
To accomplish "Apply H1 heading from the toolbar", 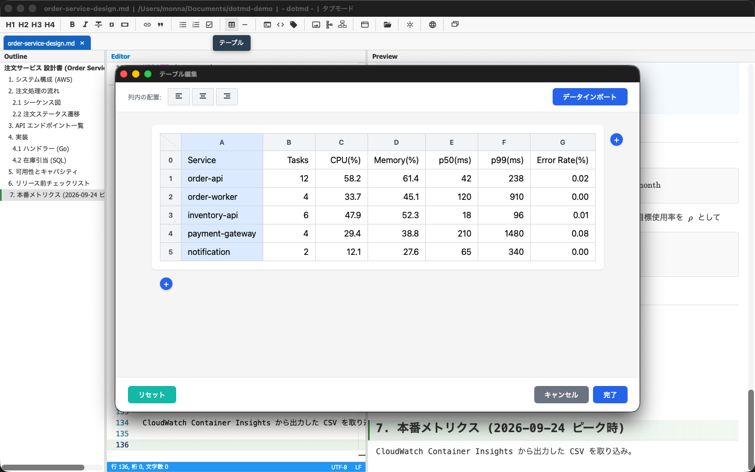I will (10, 25).
